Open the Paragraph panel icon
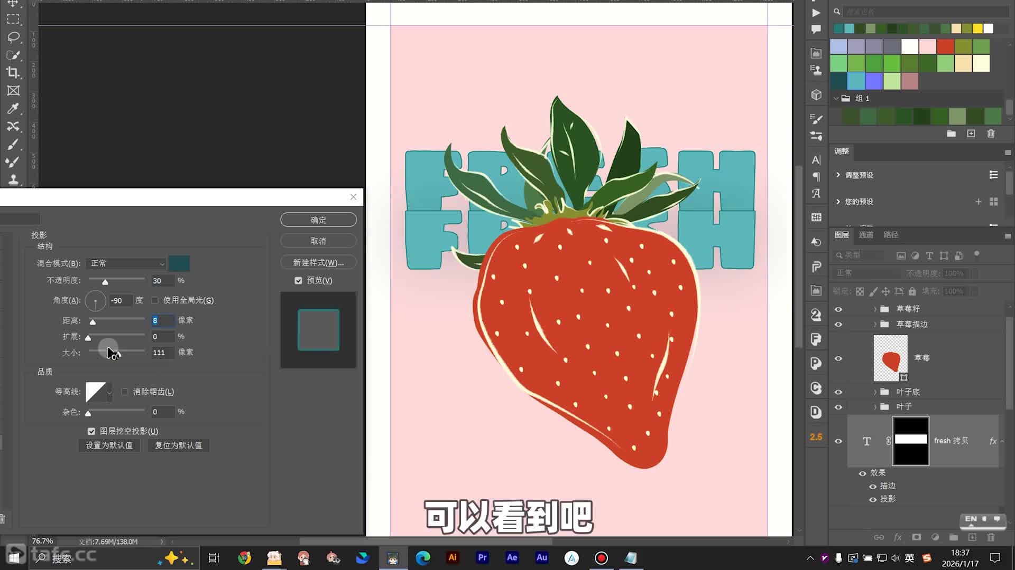 [x=816, y=177]
